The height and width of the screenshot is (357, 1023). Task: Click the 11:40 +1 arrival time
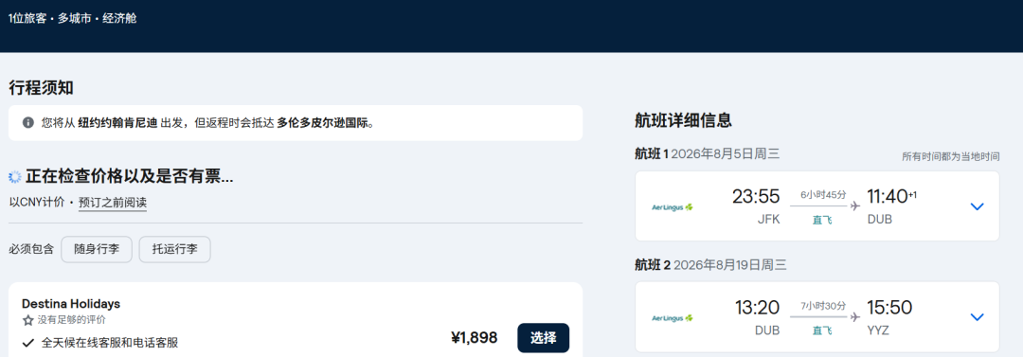click(892, 196)
